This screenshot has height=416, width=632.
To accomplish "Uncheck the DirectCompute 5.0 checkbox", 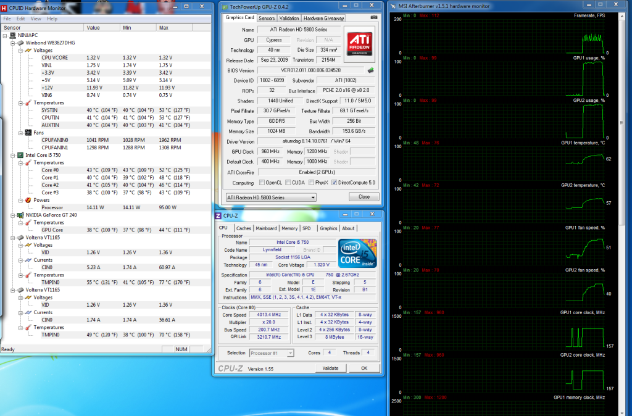I will [x=334, y=183].
